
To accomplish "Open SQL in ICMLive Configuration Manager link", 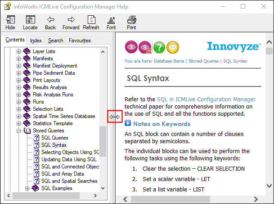I will coord(206,99).
